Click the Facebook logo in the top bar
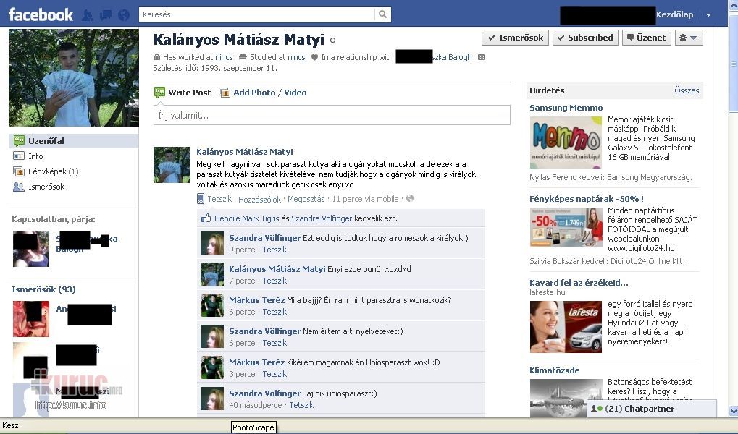The width and height of the screenshot is (738, 434). (x=41, y=14)
